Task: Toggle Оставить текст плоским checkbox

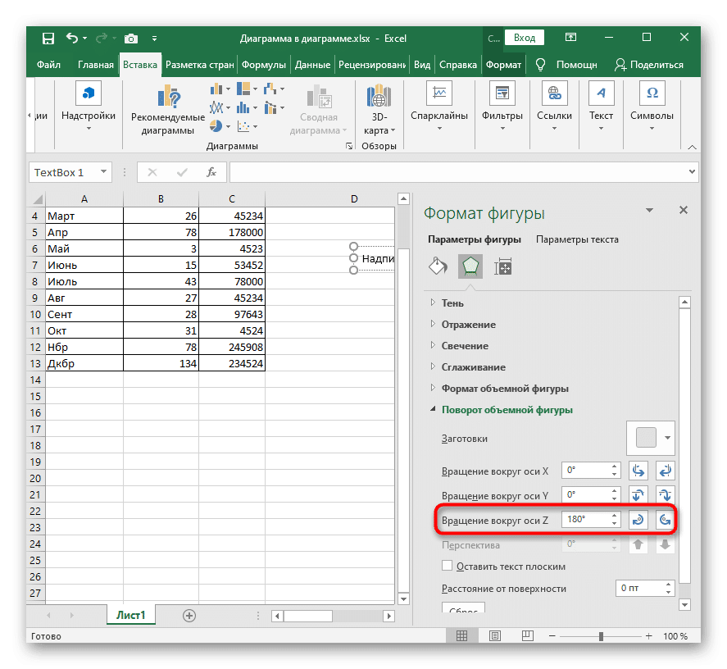Action: click(x=448, y=567)
